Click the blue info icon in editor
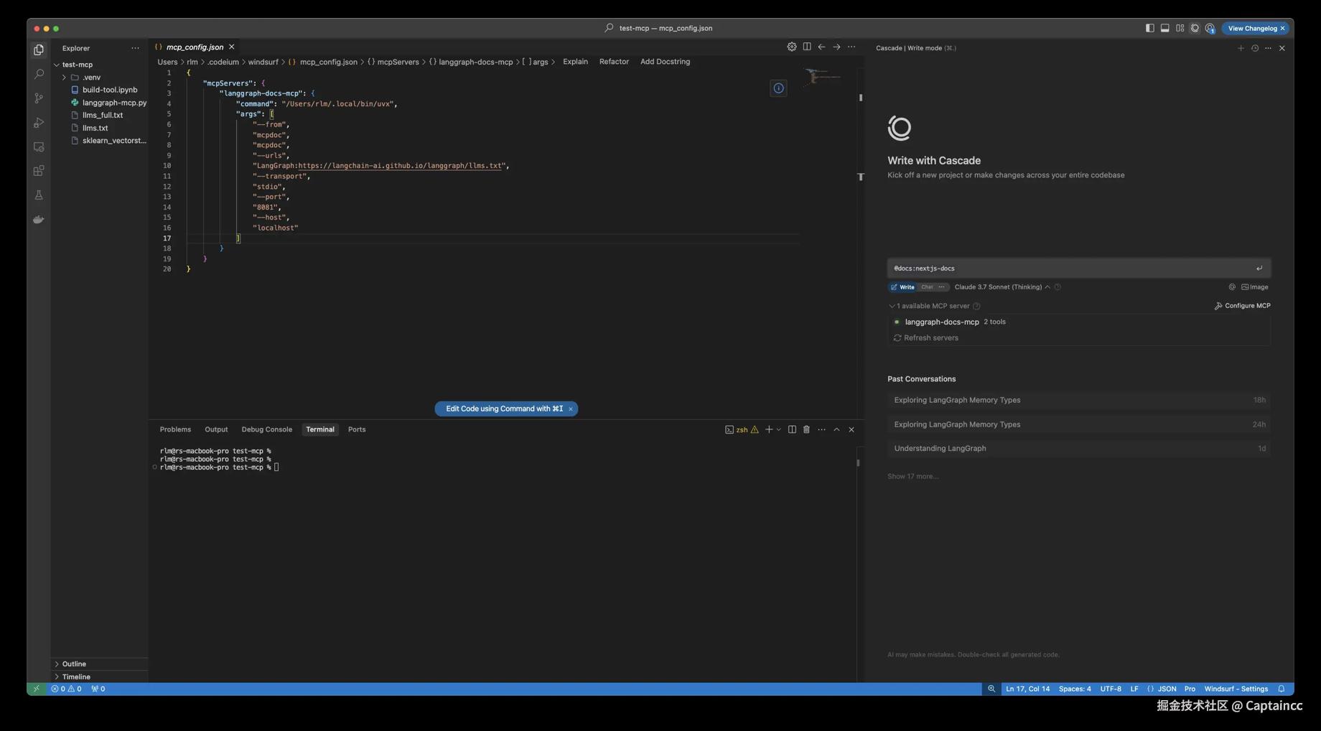This screenshot has height=731, width=1321. coord(778,88)
